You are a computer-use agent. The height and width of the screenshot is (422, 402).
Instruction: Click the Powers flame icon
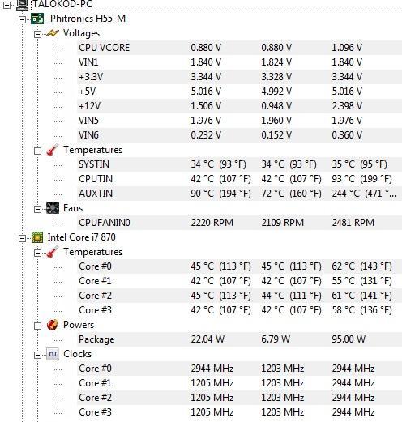coord(53,325)
